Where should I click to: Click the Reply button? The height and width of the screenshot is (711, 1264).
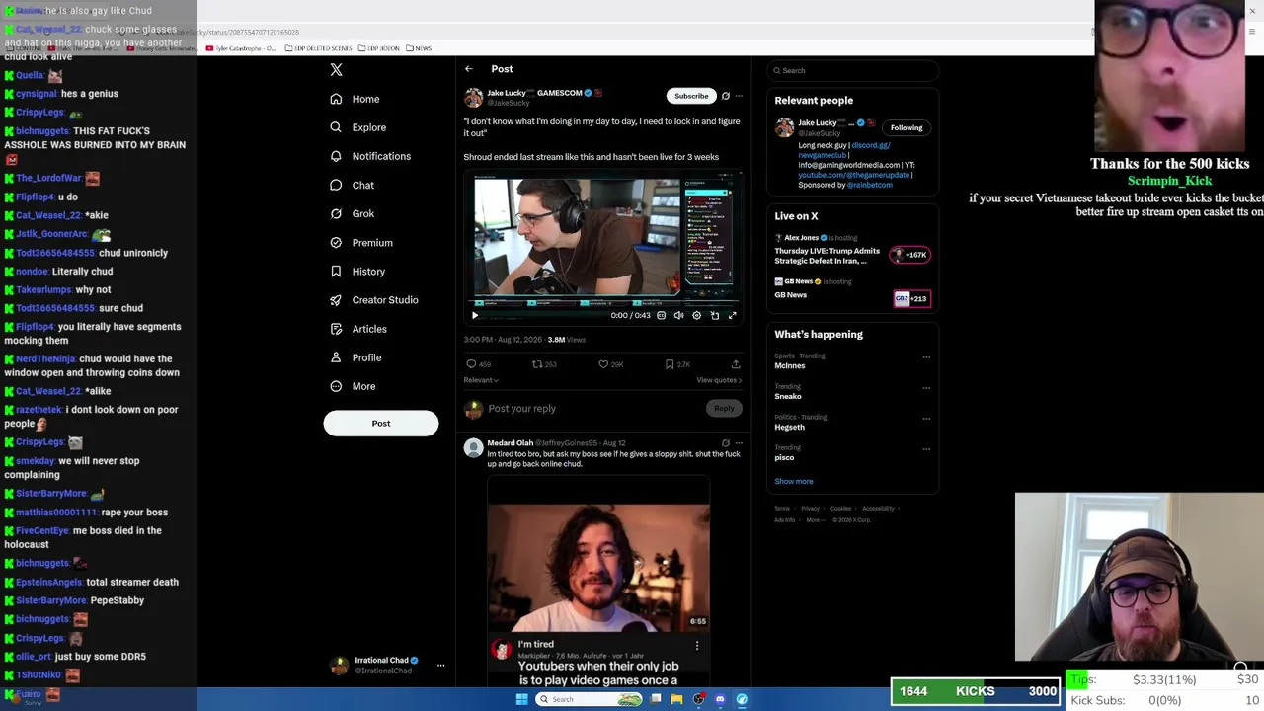(724, 409)
